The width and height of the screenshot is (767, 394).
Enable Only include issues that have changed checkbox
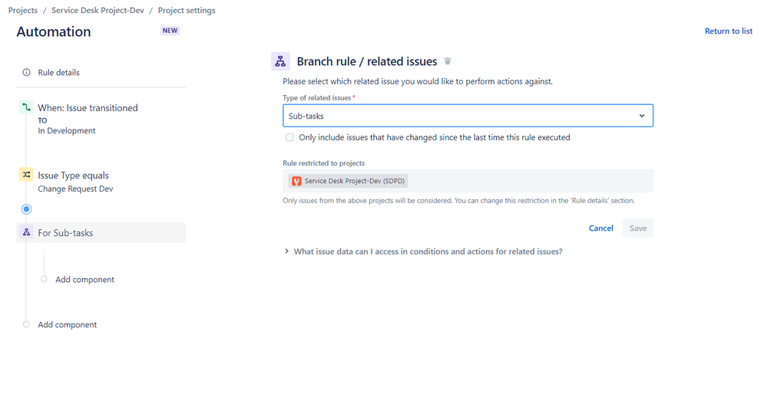pos(289,138)
